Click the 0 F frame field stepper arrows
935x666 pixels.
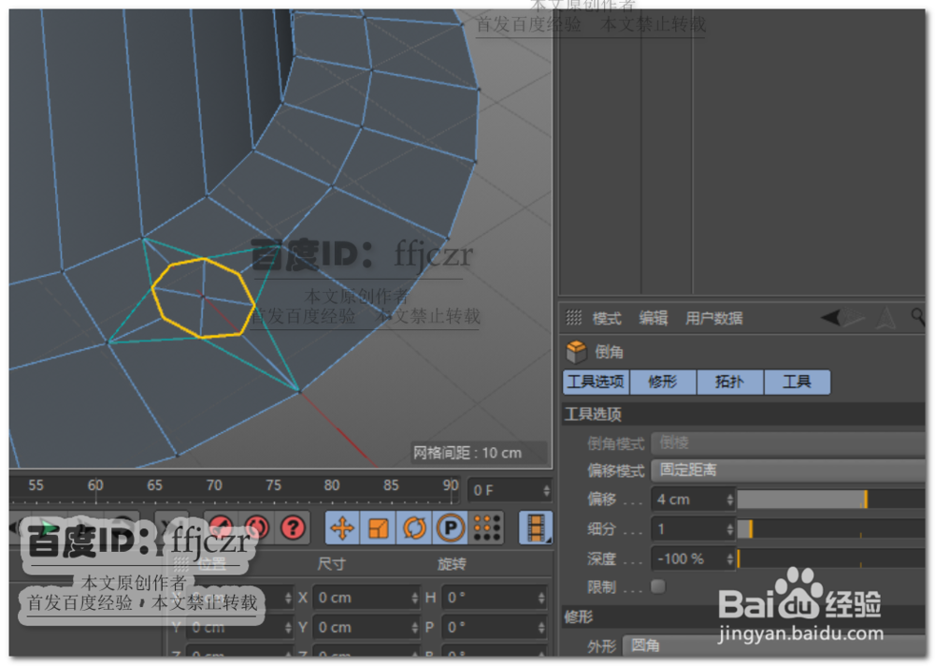(x=546, y=490)
